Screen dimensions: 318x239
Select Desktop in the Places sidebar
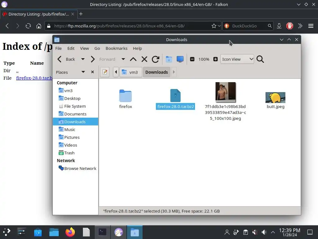click(75, 98)
